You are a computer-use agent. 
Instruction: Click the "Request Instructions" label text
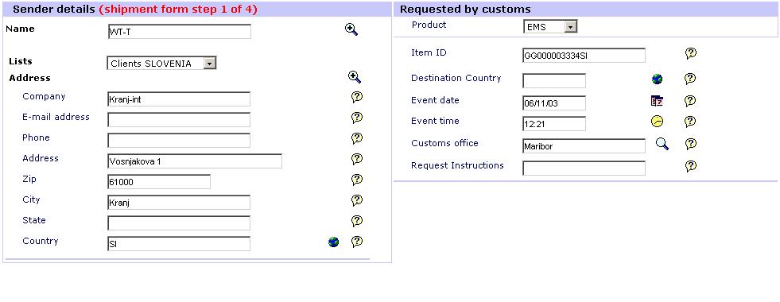[457, 165]
